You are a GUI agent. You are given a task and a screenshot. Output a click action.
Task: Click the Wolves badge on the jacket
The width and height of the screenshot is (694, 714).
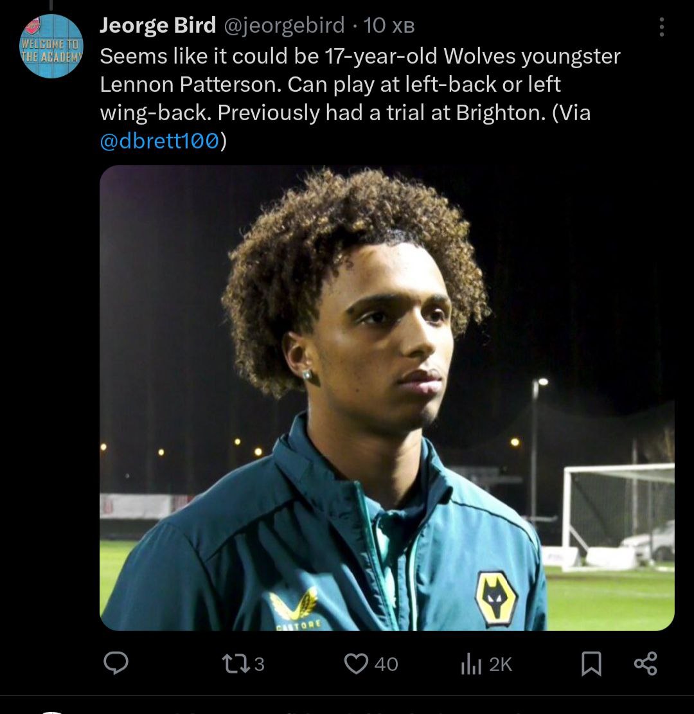[x=496, y=598]
